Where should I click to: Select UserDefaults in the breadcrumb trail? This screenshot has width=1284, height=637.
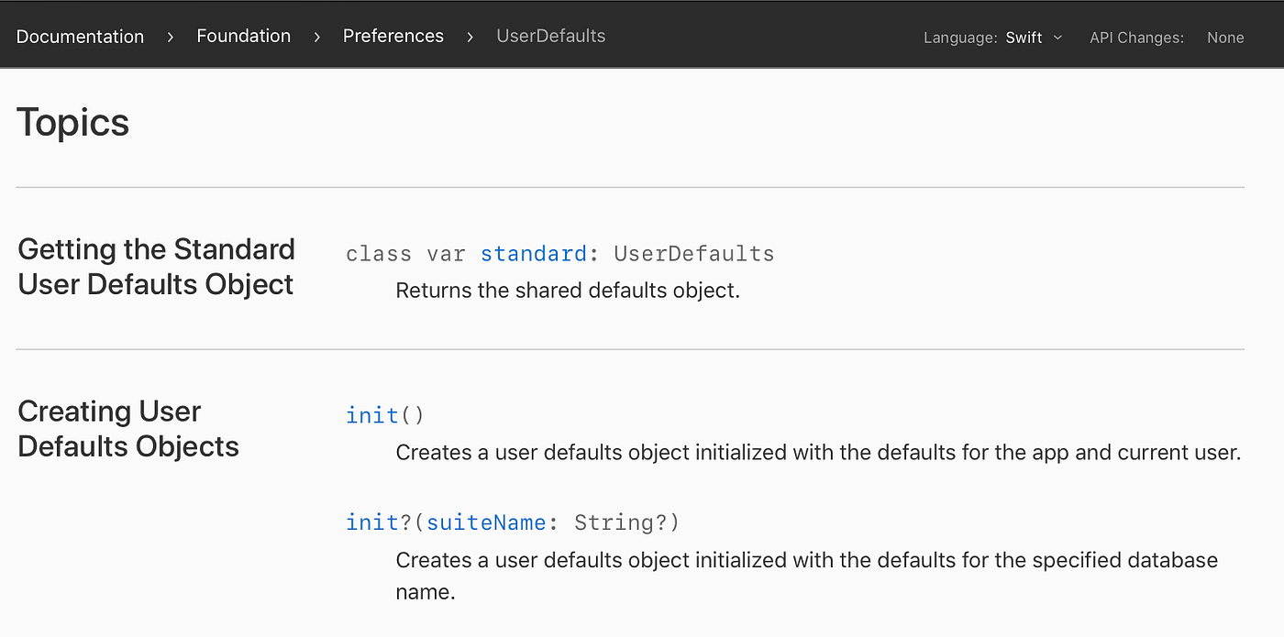[550, 36]
